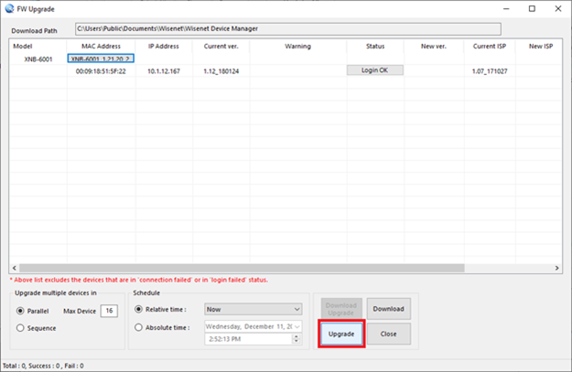Click the Max Device input field
Image resolution: width=572 pixels, height=372 pixels.
(x=110, y=311)
